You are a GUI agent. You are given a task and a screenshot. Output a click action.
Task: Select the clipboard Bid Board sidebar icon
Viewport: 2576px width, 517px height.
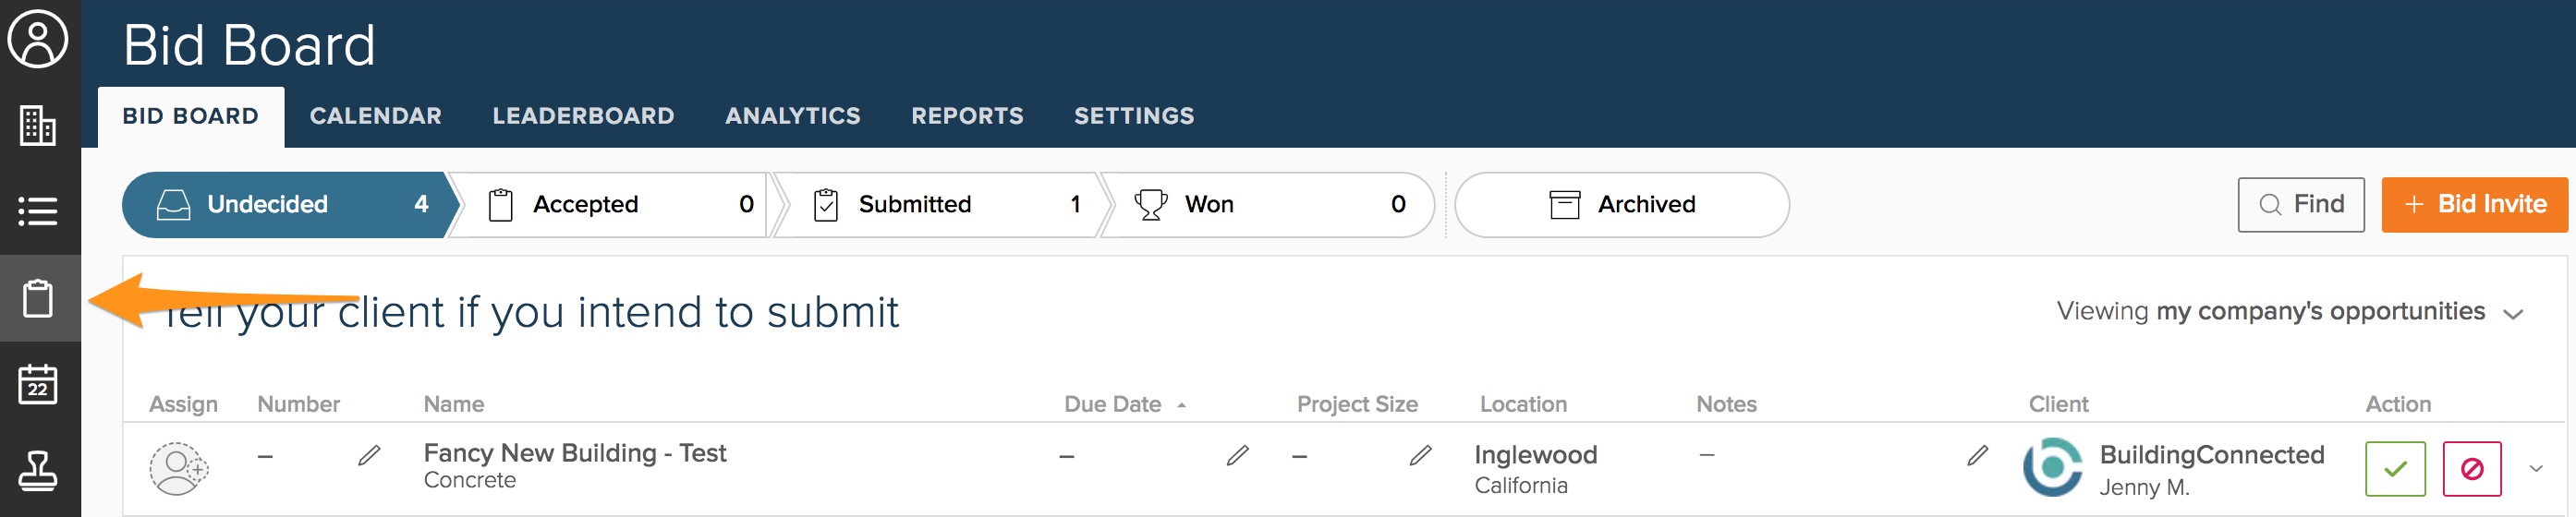click(38, 298)
